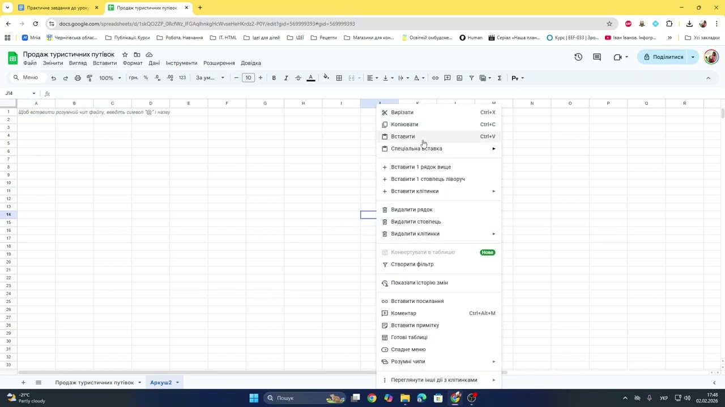Choose Вставити примітку in context menu
The image size is (725, 407).
(439, 326)
